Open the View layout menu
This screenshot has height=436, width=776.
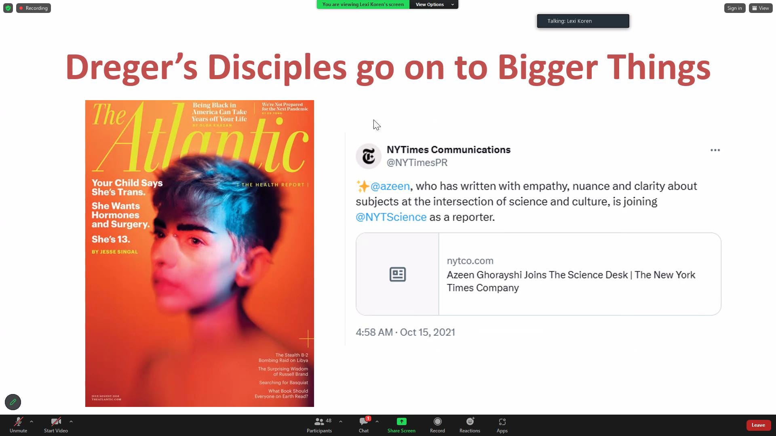coord(761,8)
